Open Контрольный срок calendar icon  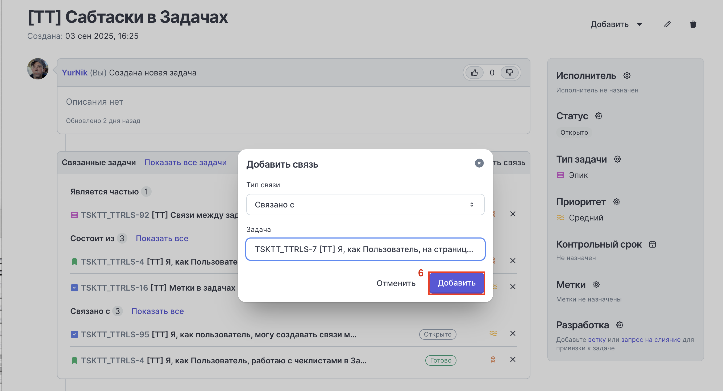click(653, 244)
